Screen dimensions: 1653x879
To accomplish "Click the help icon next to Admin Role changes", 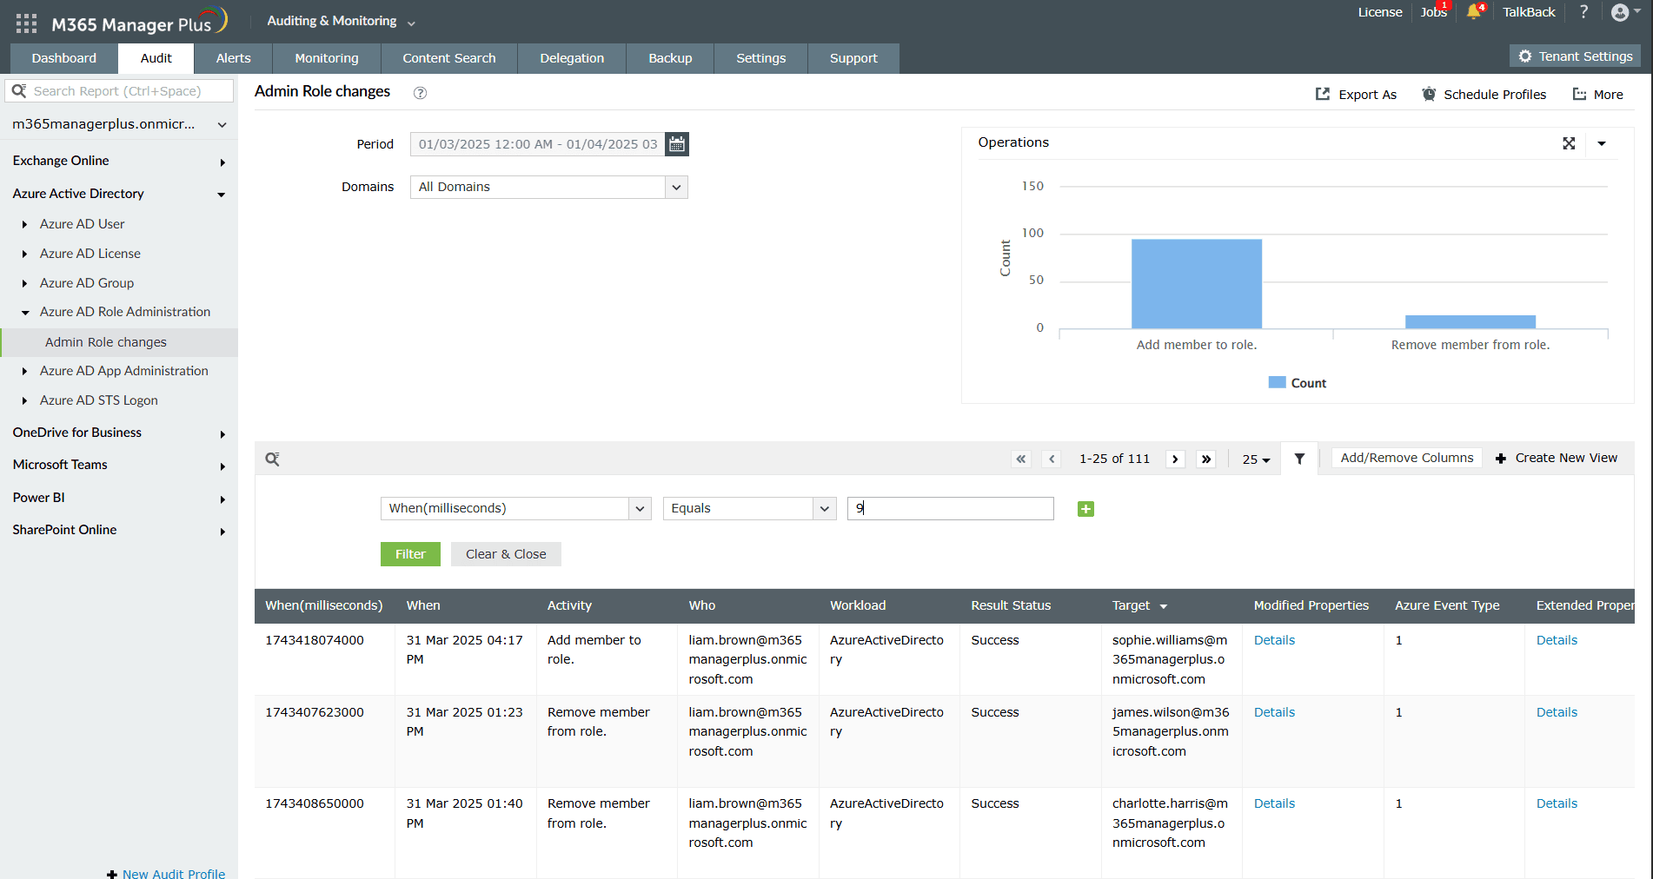I will tap(420, 92).
